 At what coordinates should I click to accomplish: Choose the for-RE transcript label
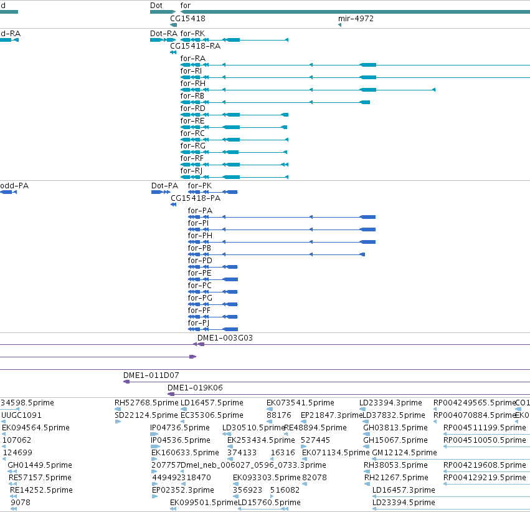(x=192, y=121)
